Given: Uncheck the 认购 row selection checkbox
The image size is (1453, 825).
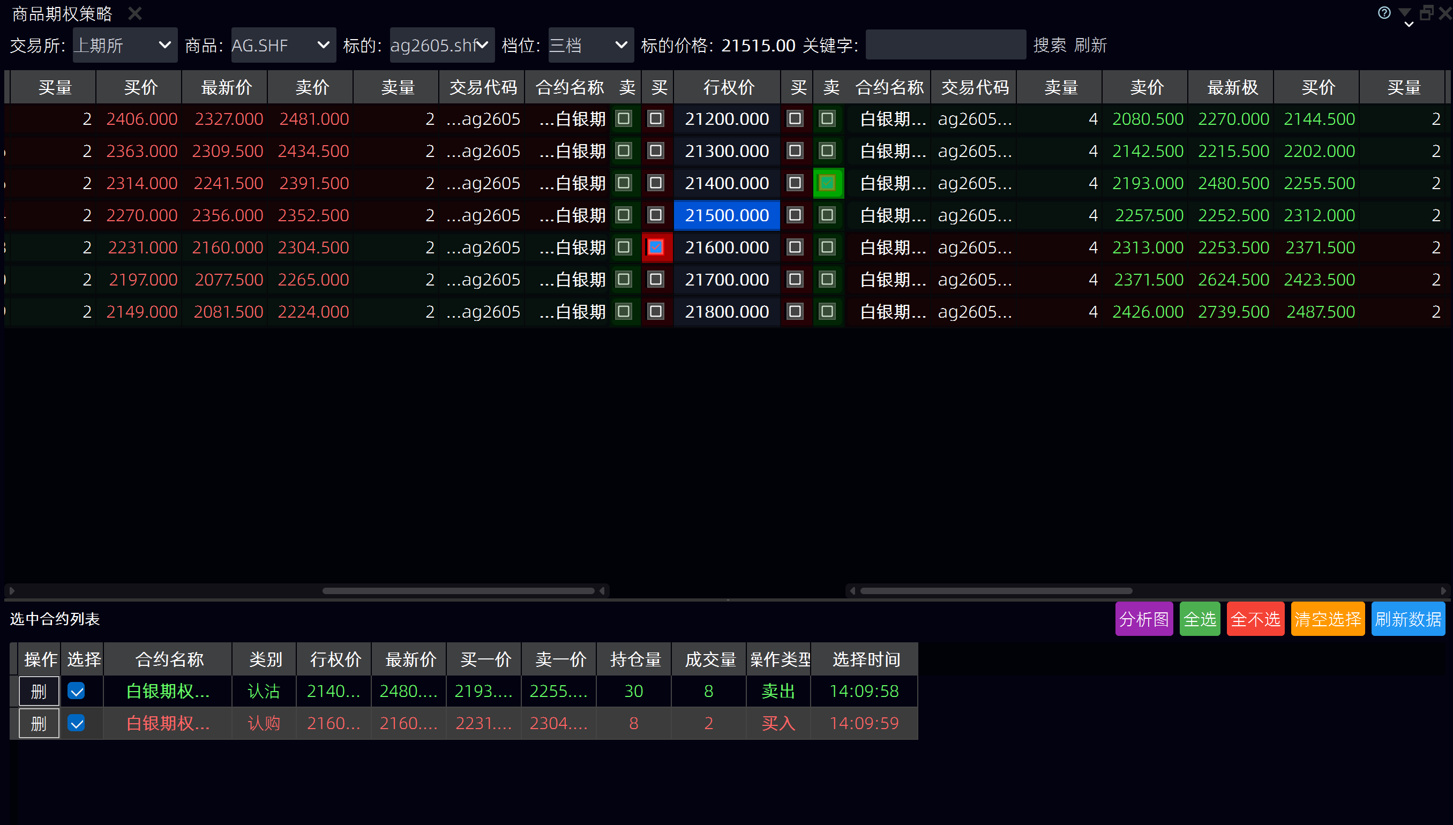Looking at the screenshot, I should (76, 724).
